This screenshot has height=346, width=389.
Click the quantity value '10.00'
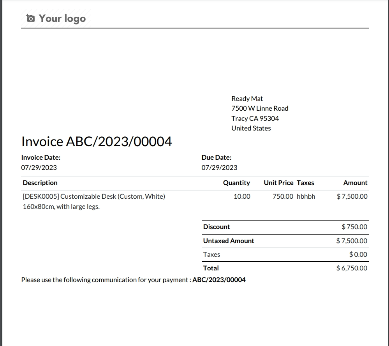pyautogui.click(x=242, y=197)
